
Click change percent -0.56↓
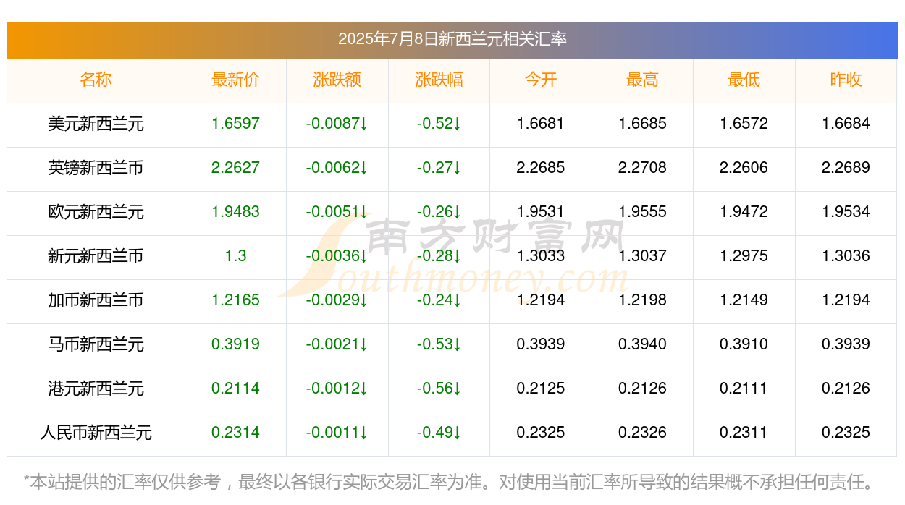pyautogui.click(x=439, y=389)
